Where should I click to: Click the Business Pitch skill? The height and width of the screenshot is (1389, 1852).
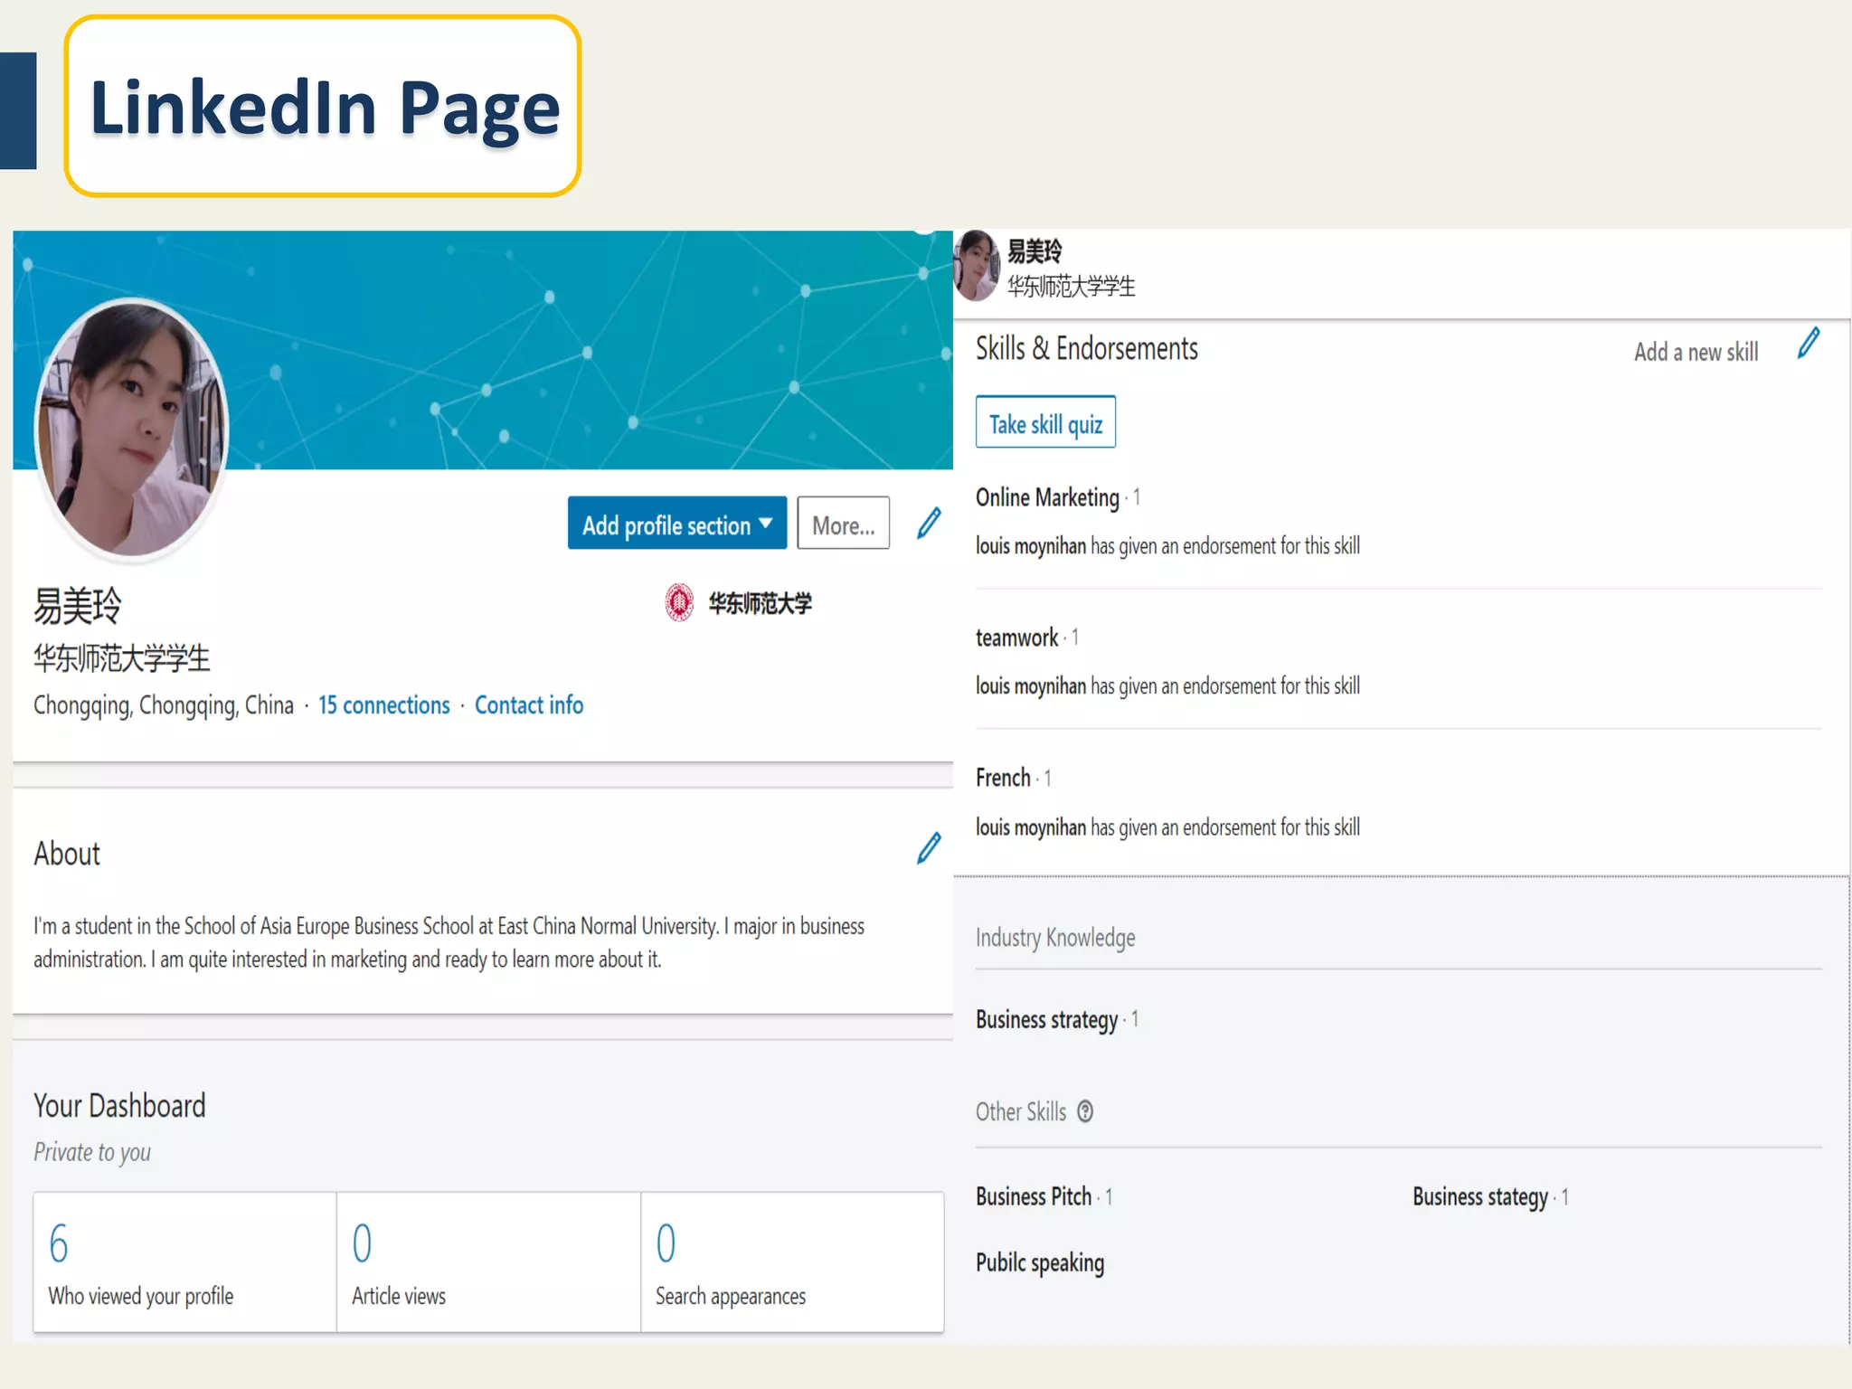(x=1034, y=1196)
